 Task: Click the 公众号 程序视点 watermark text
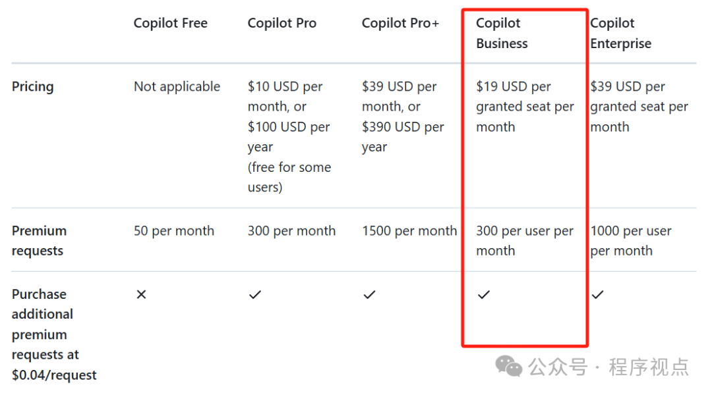pyautogui.click(x=608, y=367)
